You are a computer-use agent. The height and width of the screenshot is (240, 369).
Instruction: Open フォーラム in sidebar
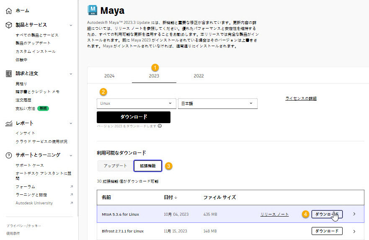[x=26, y=186]
